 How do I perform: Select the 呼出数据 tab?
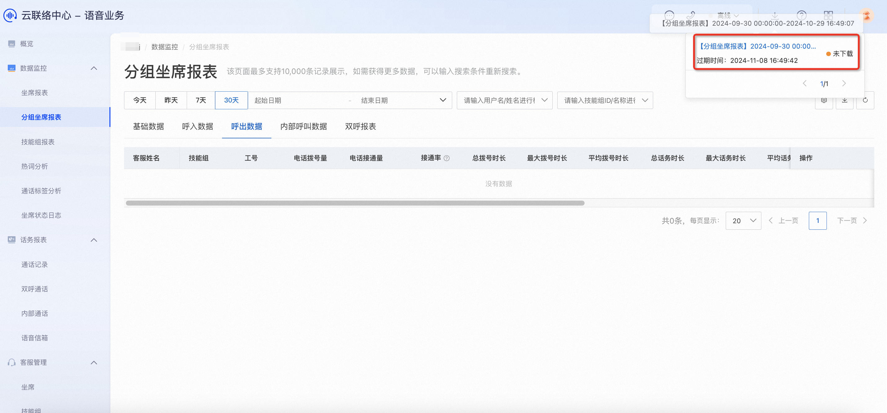point(247,126)
